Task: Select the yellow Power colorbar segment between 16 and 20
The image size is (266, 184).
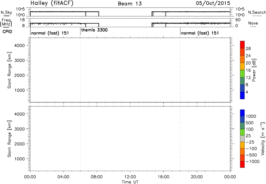Action: tap(242, 66)
